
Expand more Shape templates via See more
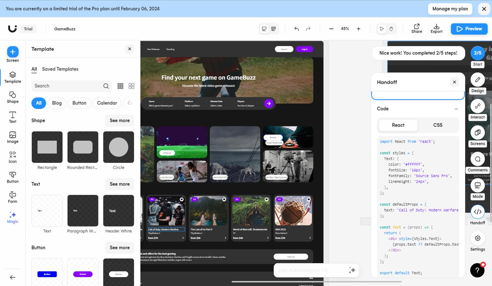[x=120, y=121]
